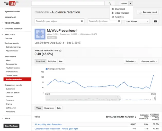Click the magnifier in locations search box
Screen dimensions: 162x131
[x=119, y=21]
